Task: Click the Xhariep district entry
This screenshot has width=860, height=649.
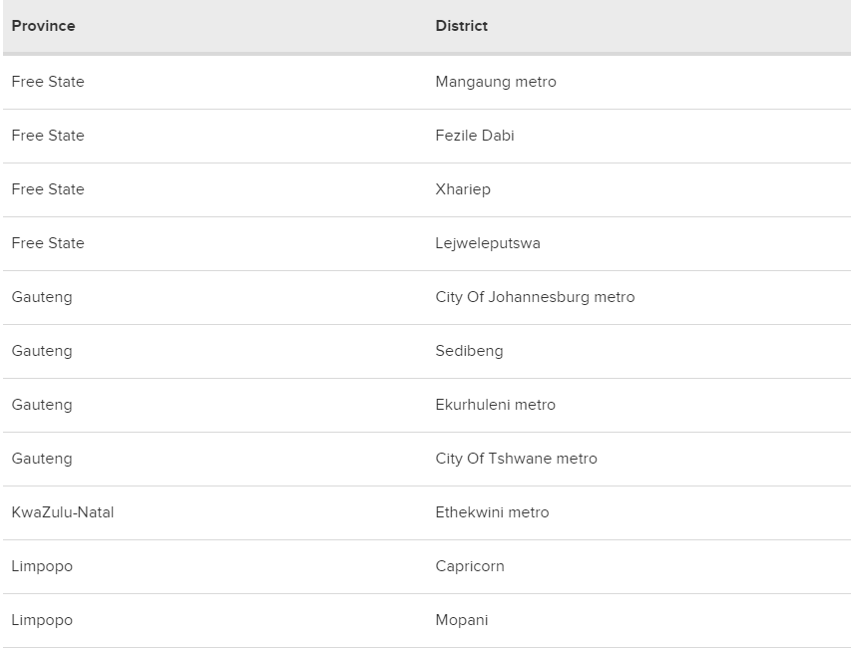Action: [463, 189]
